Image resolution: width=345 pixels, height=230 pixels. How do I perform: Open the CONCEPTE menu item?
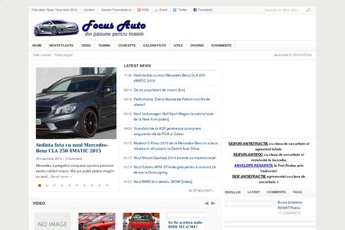point(126,45)
